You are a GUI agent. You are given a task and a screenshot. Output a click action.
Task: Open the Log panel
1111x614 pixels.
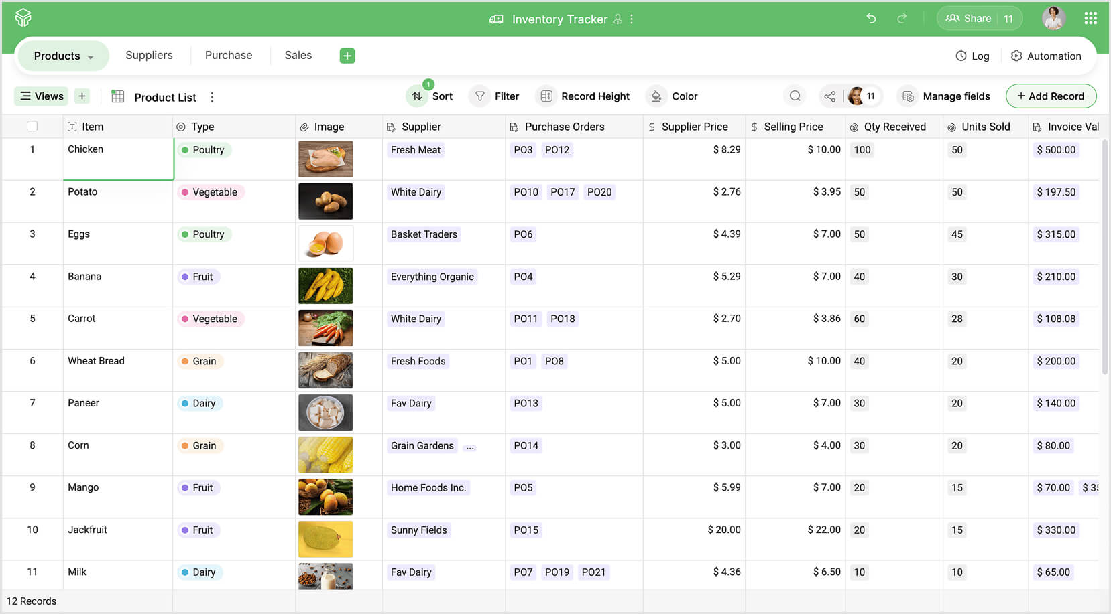click(972, 56)
